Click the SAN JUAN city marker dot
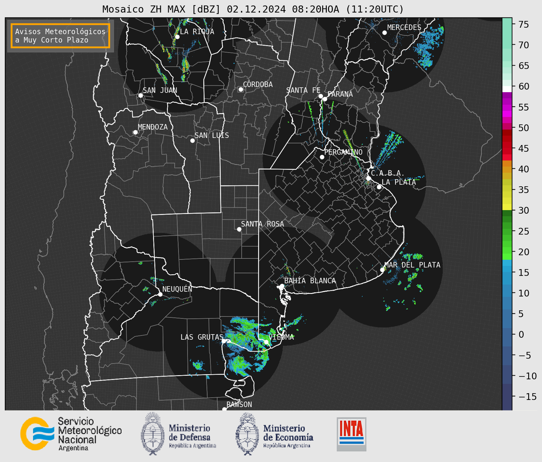 pyautogui.click(x=140, y=95)
